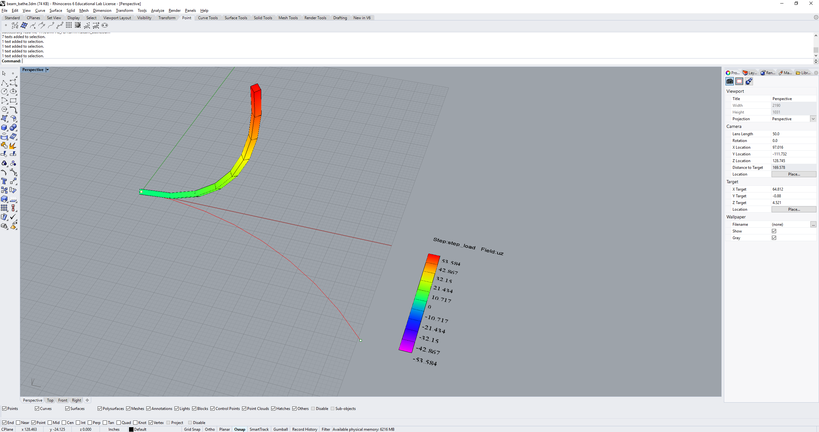Open the Perspective viewport title dropdown arrow

coord(47,70)
